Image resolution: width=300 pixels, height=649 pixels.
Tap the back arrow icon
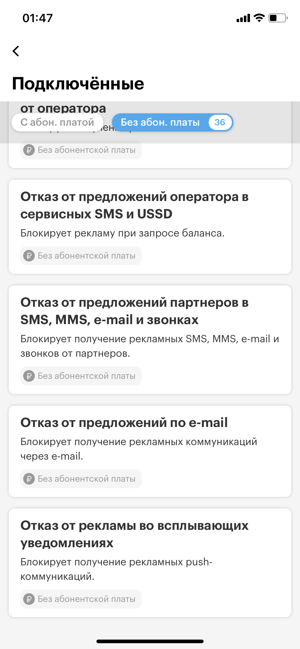pyautogui.click(x=16, y=51)
